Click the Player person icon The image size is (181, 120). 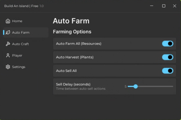pyautogui.click(x=8, y=55)
